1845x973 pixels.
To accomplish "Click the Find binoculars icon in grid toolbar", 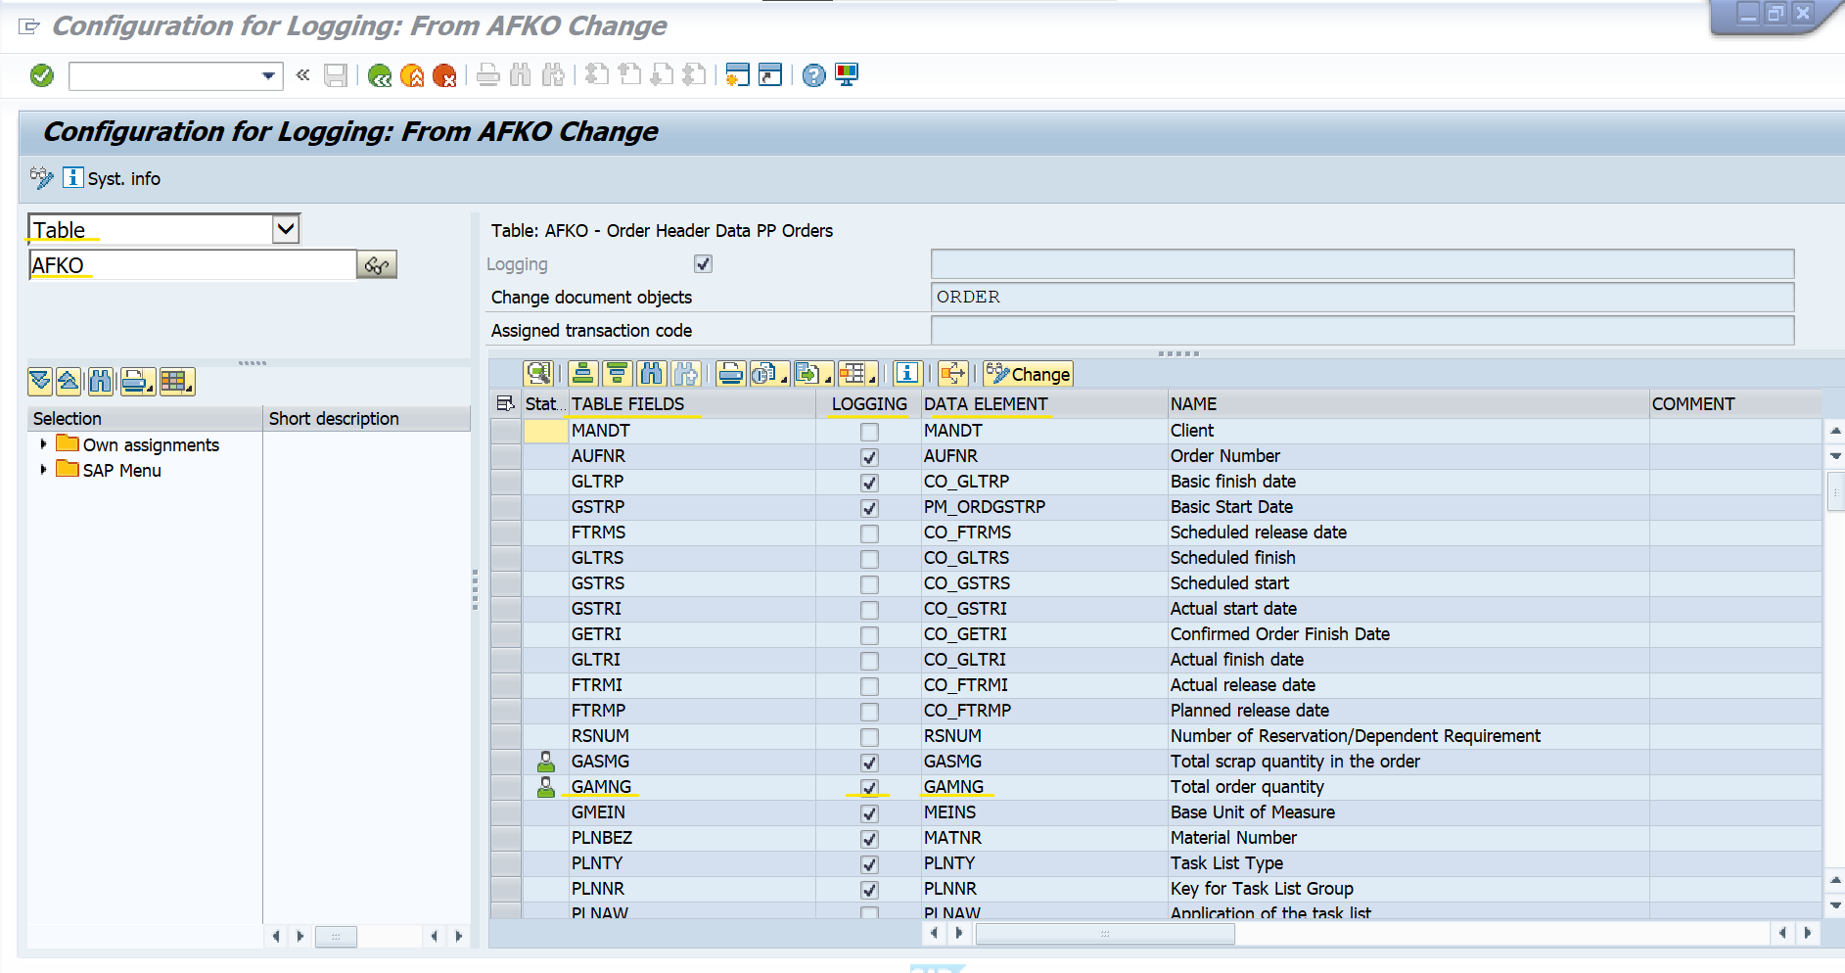I will coord(651,373).
